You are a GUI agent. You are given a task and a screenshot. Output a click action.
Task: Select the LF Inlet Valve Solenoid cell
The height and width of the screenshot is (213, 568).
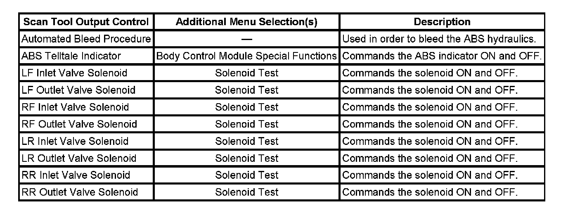tap(74, 73)
